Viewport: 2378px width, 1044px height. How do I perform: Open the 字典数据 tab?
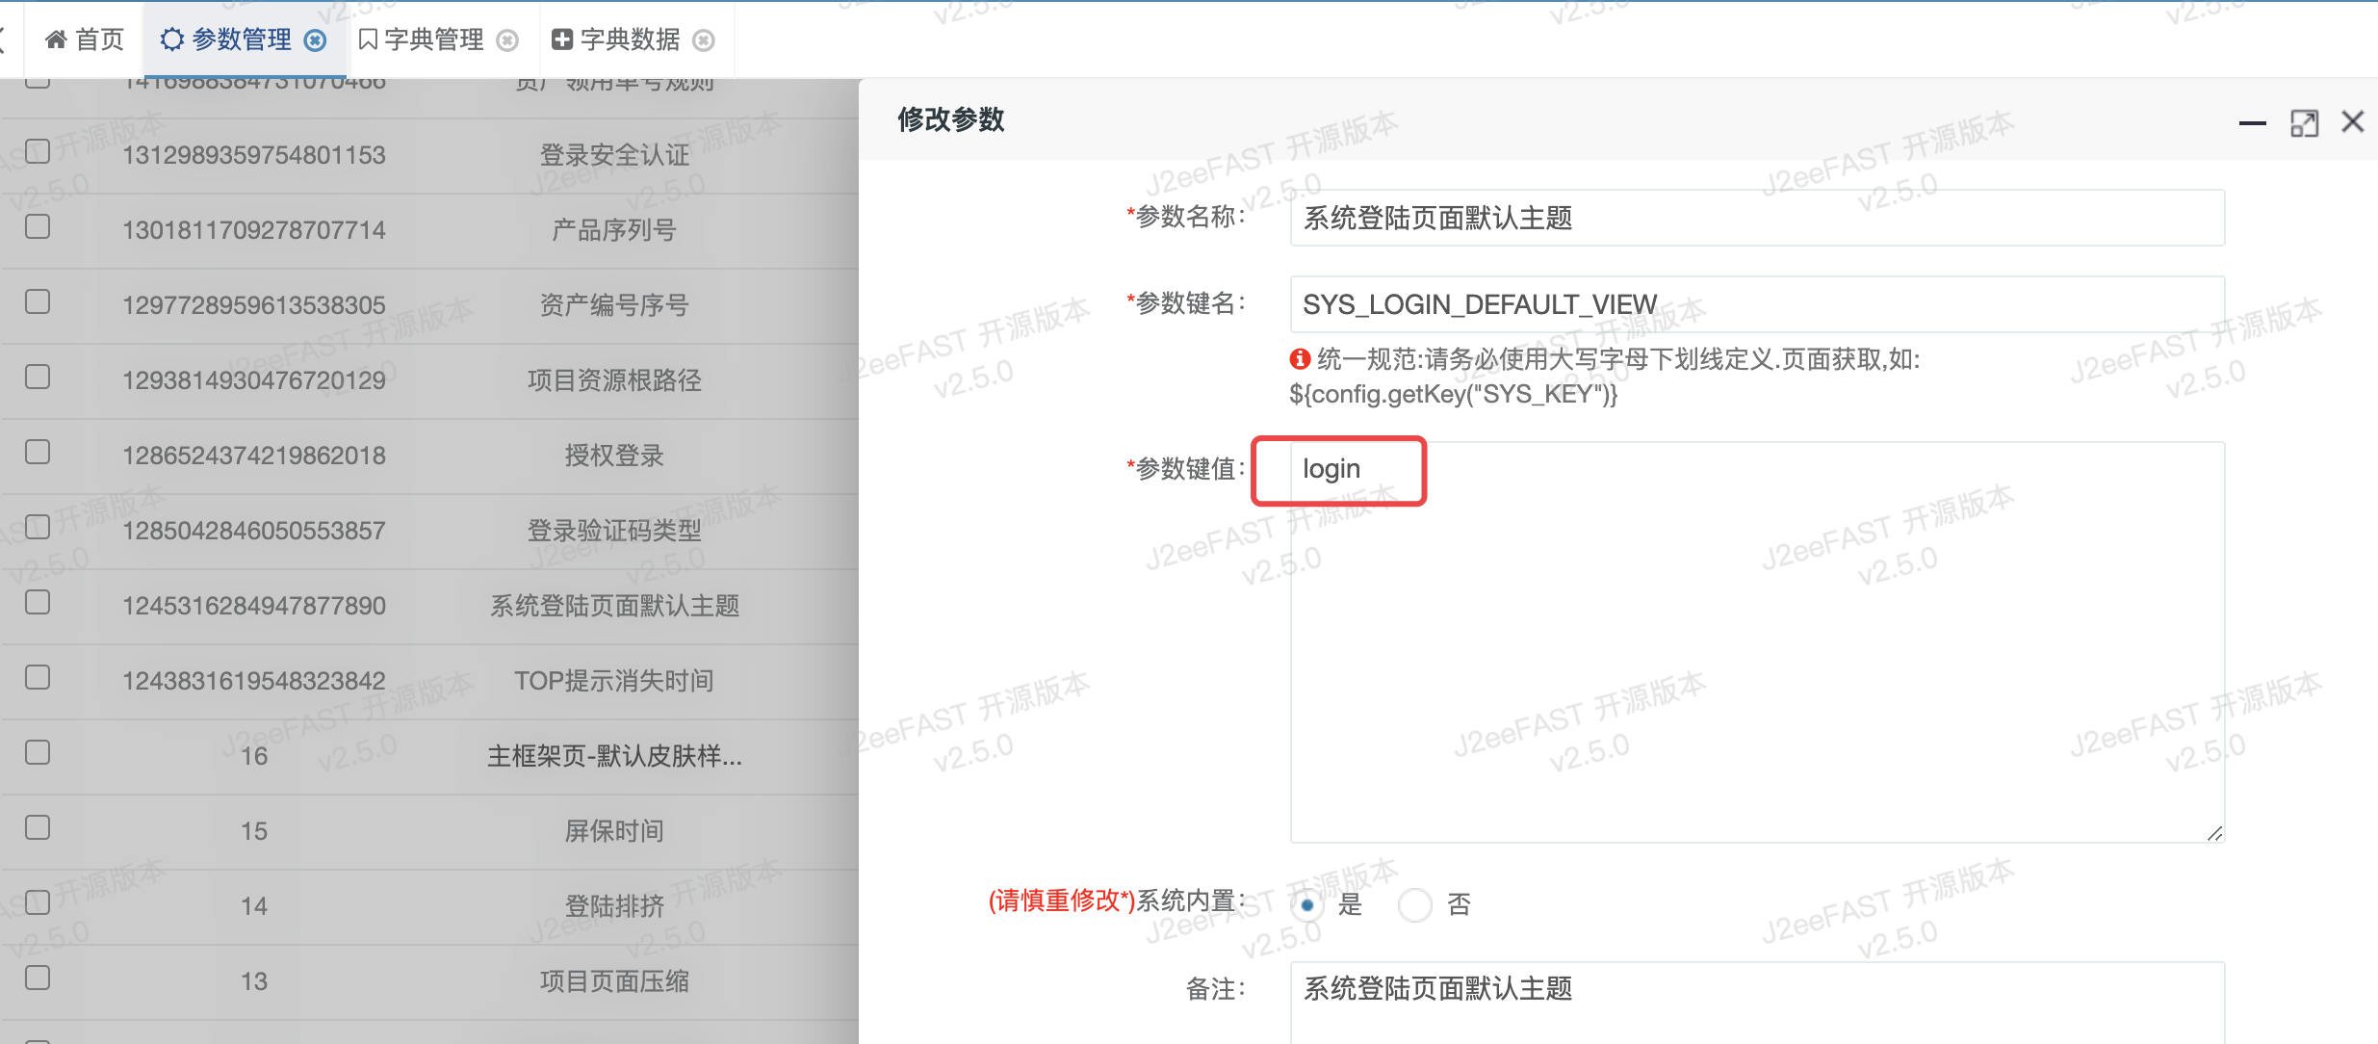tap(630, 40)
